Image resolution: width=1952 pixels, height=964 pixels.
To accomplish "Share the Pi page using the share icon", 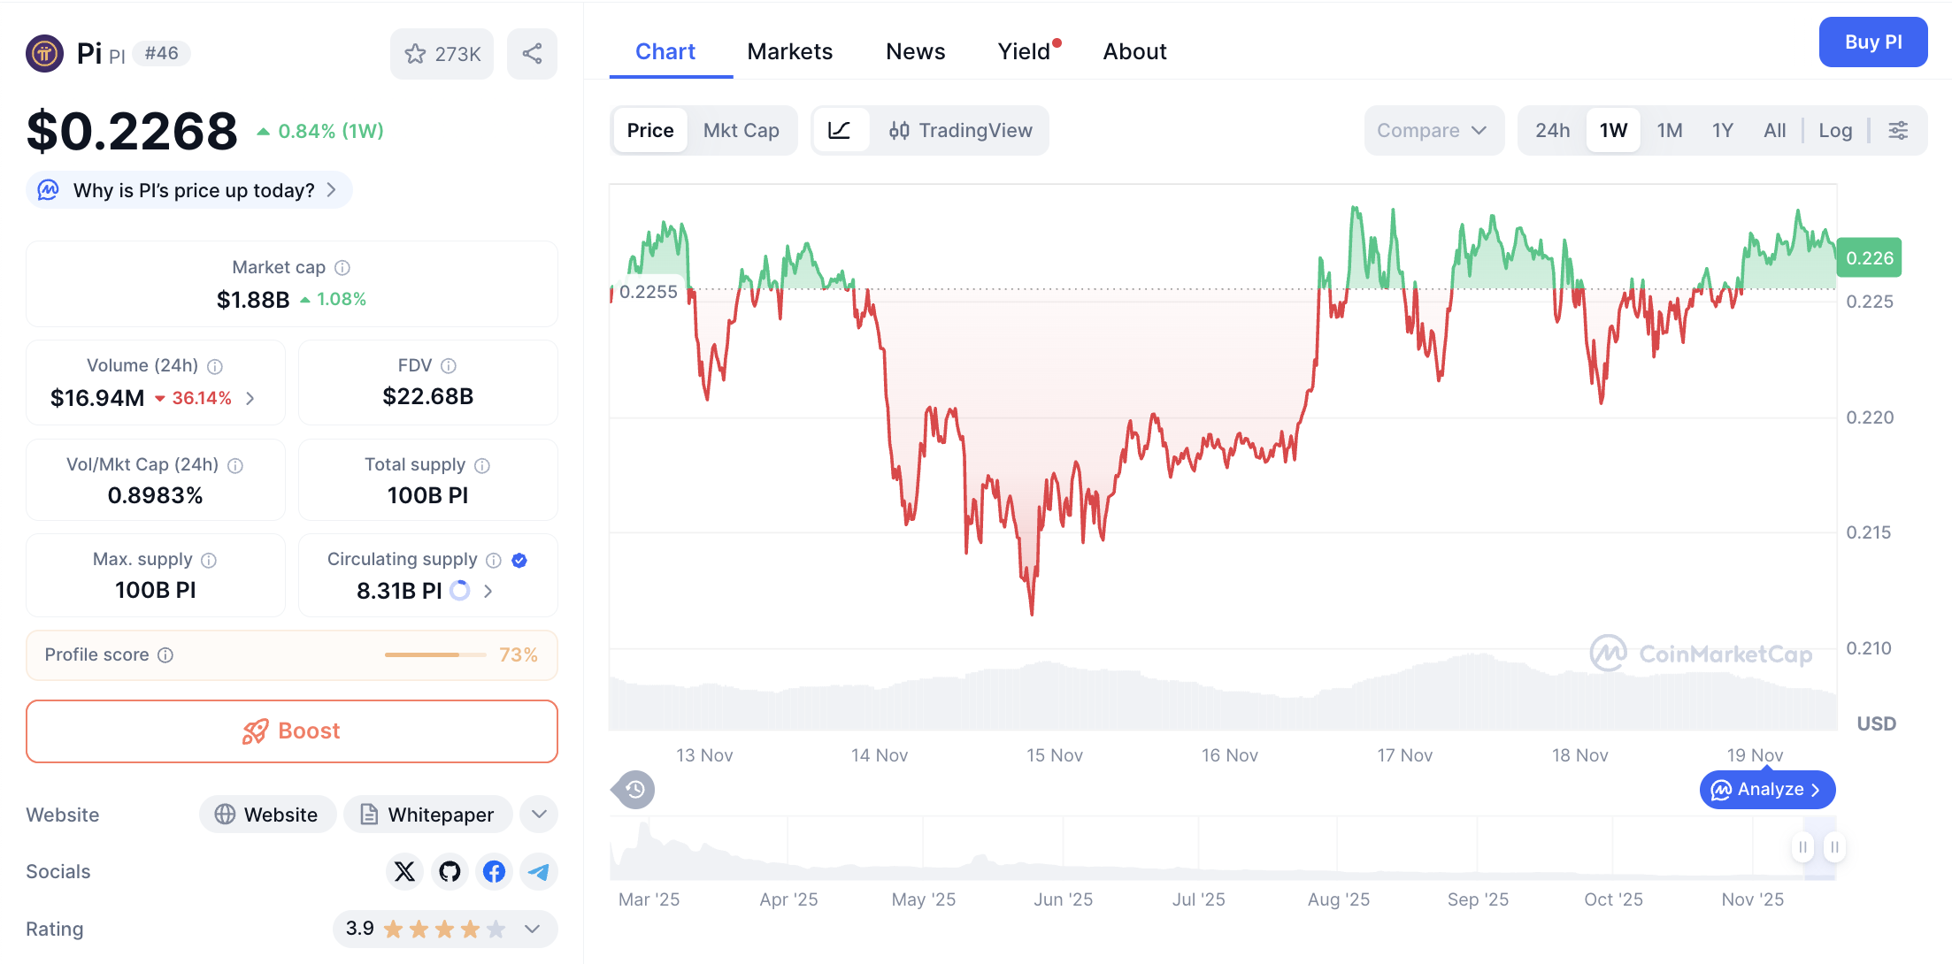I will [x=532, y=53].
